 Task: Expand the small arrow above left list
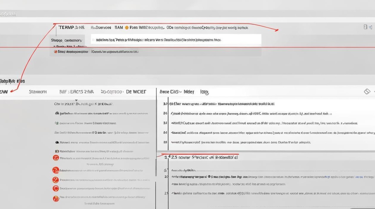pos(76,100)
